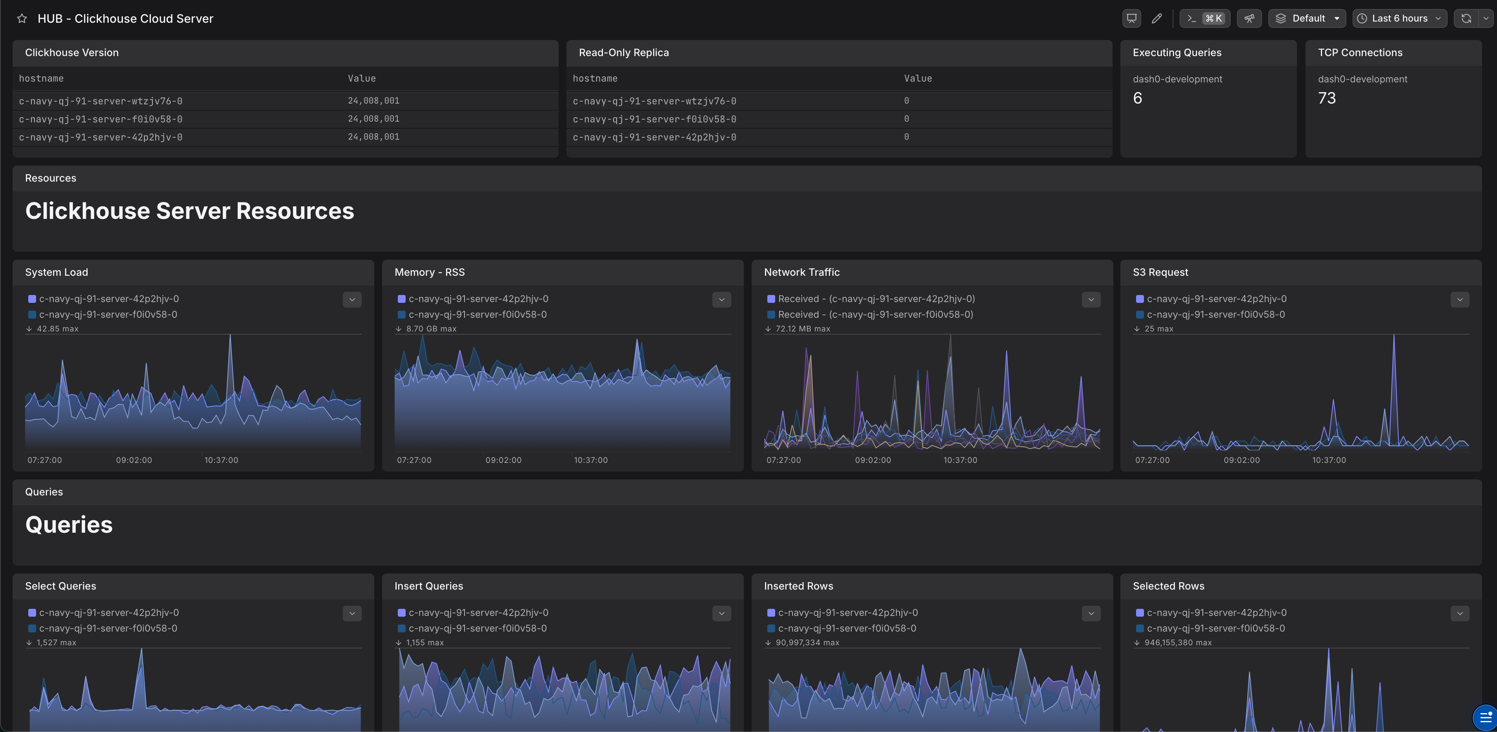The height and width of the screenshot is (732, 1497).
Task: Click the f0i0v58-0 color swatch in S3 Request
Action: [1140, 314]
